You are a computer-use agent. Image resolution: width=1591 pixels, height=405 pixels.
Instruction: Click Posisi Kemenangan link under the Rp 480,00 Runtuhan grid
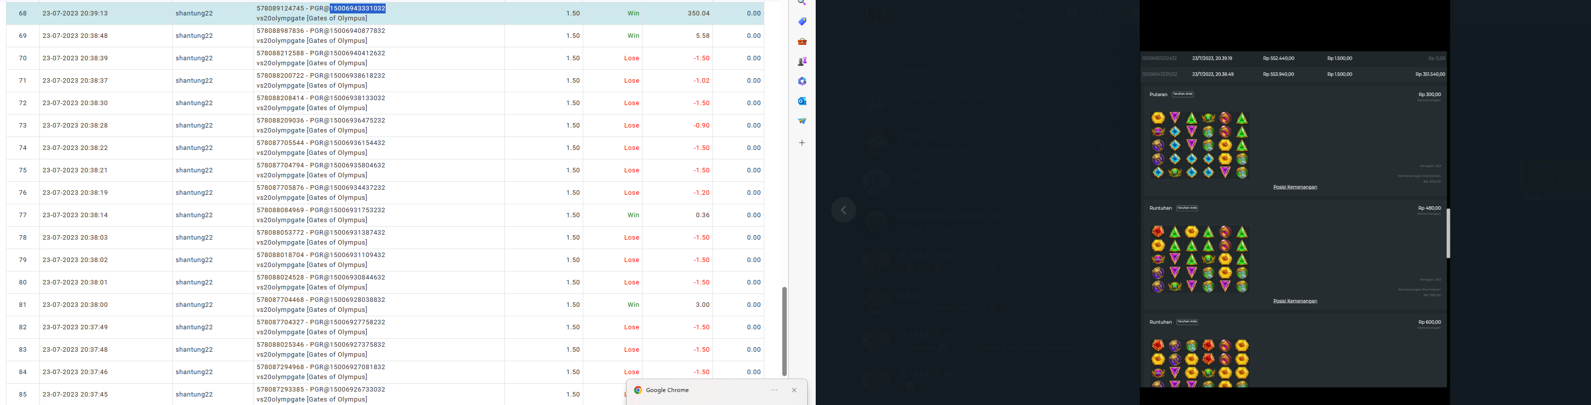point(1295,301)
